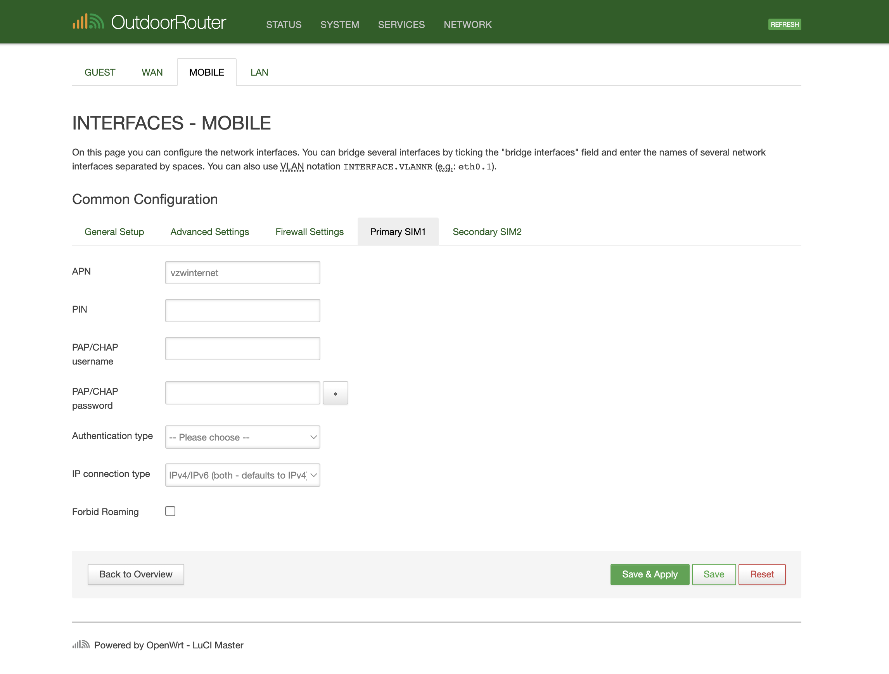The image size is (889, 674).
Task: Click the IP connection type label
Action: (111, 474)
